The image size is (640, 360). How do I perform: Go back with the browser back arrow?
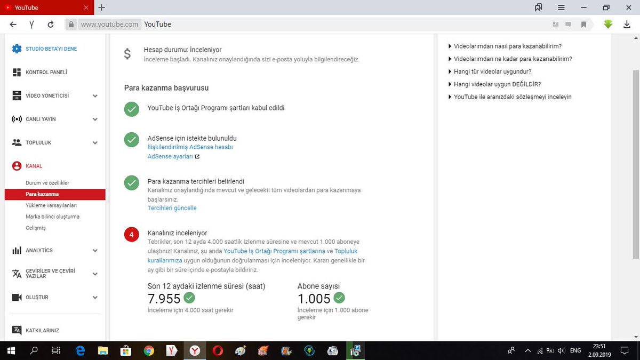[x=13, y=24]
